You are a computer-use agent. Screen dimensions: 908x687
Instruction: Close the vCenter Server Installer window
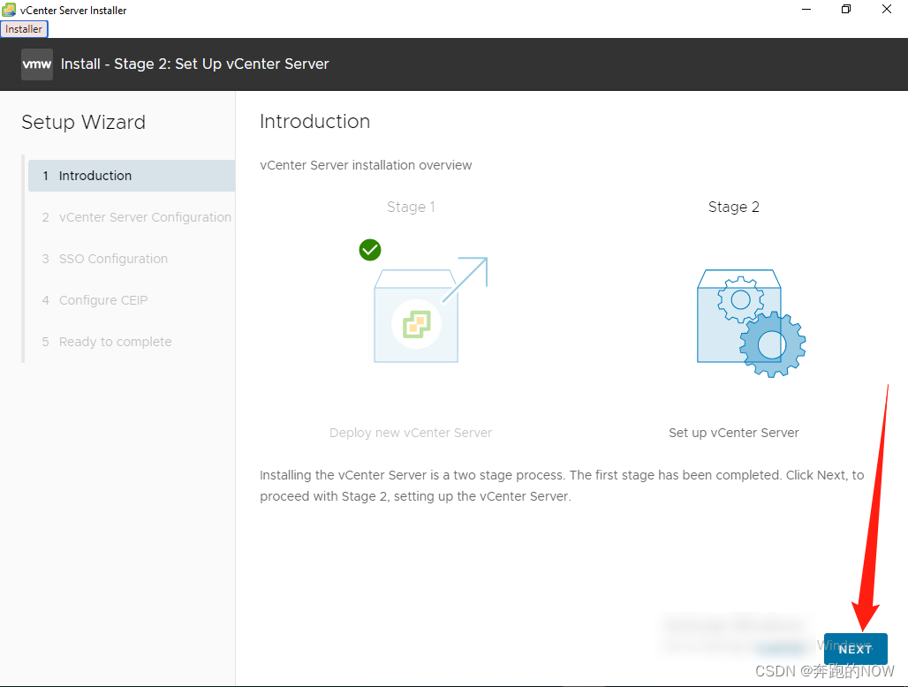[887, 9]
